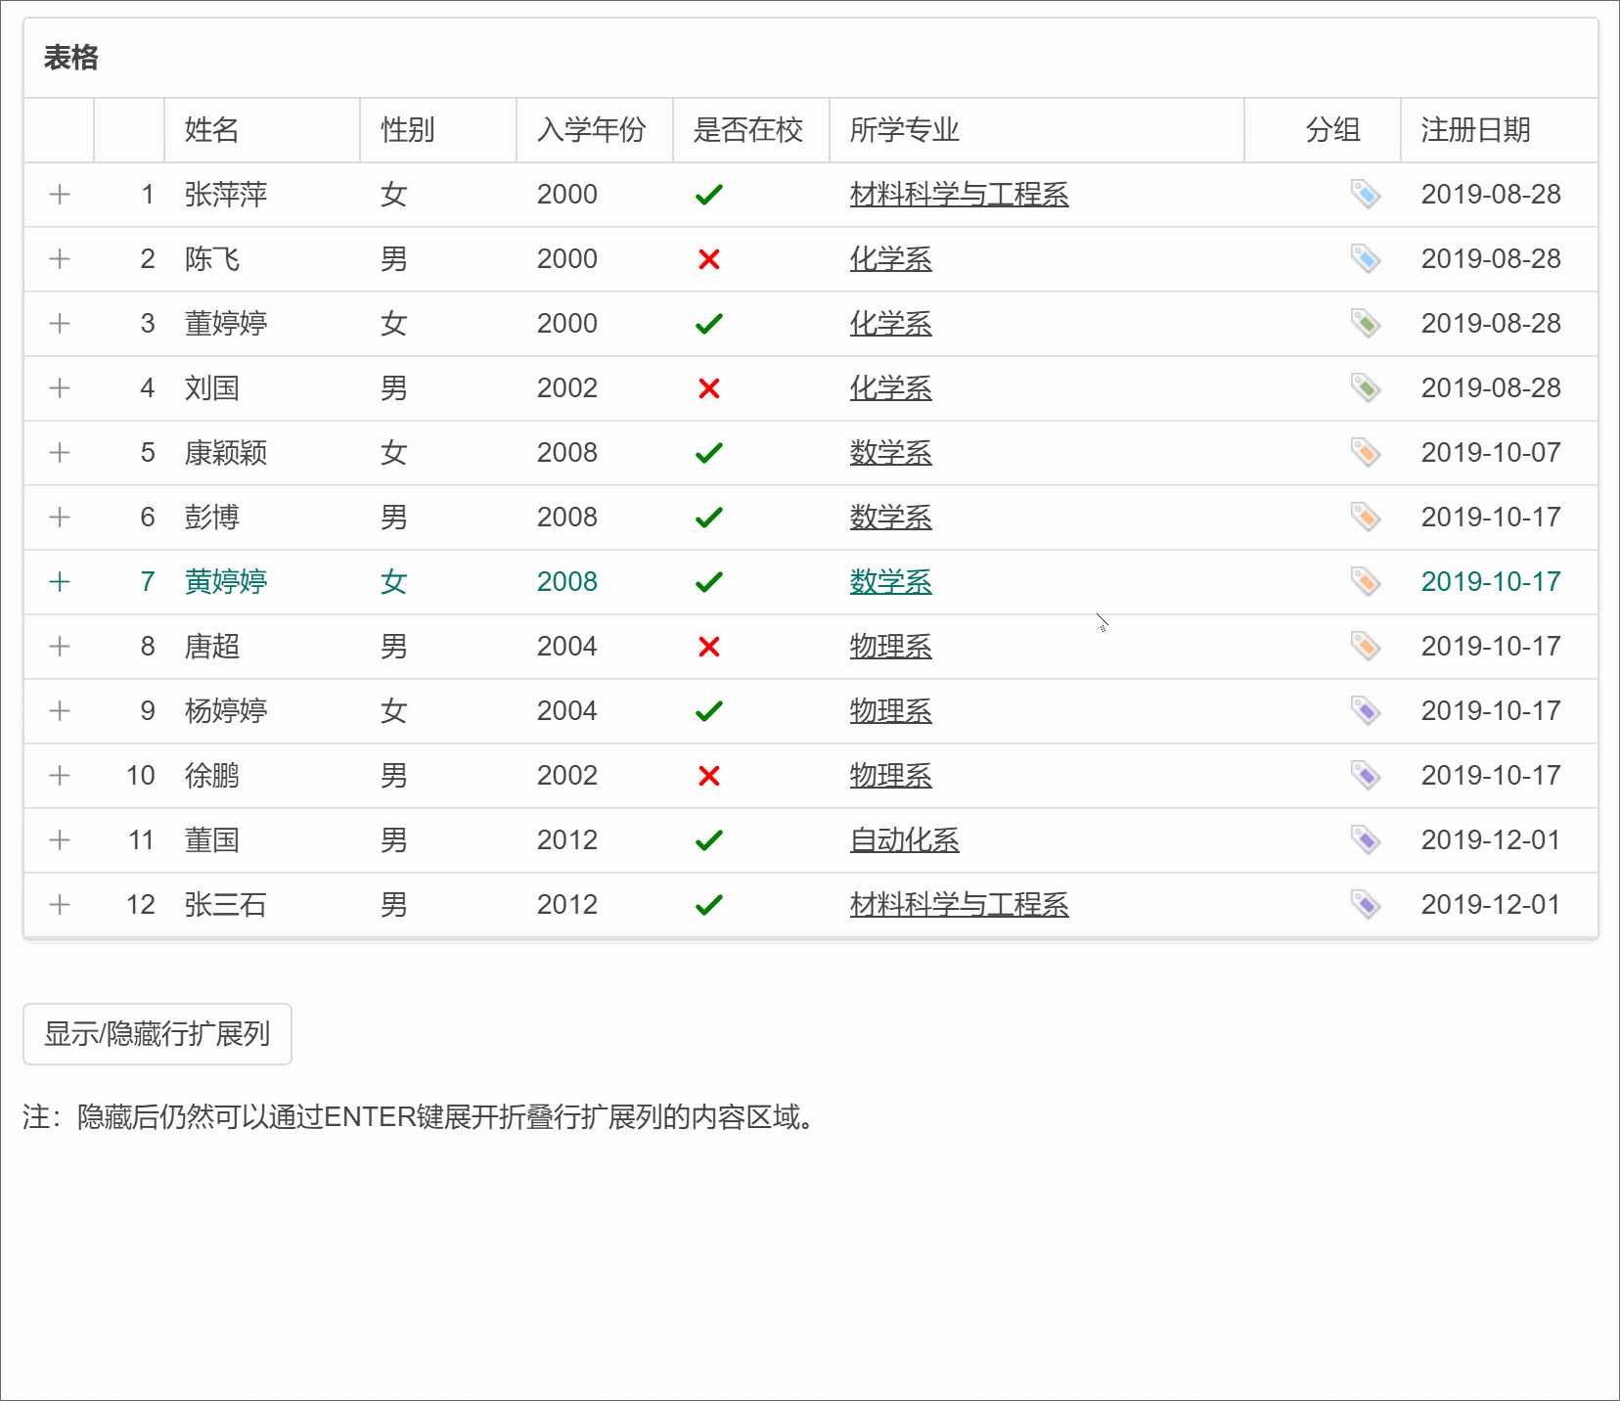Expand row 9 杨婷婷 with plus icon
This screenshot has height=1401, width=1620.
click(60, 711)
